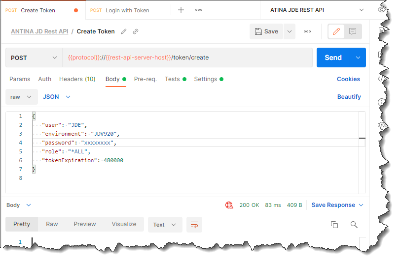Expand Send button dropdown arrow
This screenshot has width=401, height=263.
(x=358, y=58)
